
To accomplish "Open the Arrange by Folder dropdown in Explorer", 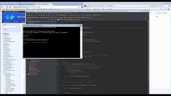I will 165,13.
